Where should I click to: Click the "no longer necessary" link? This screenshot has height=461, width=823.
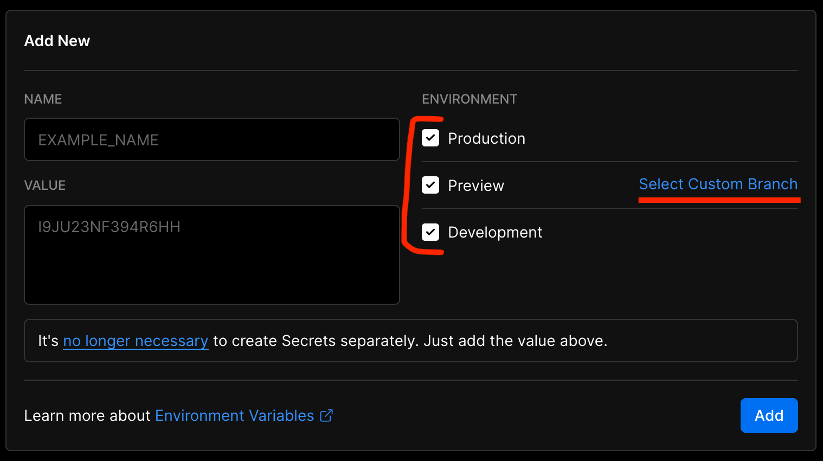(136, 341)
